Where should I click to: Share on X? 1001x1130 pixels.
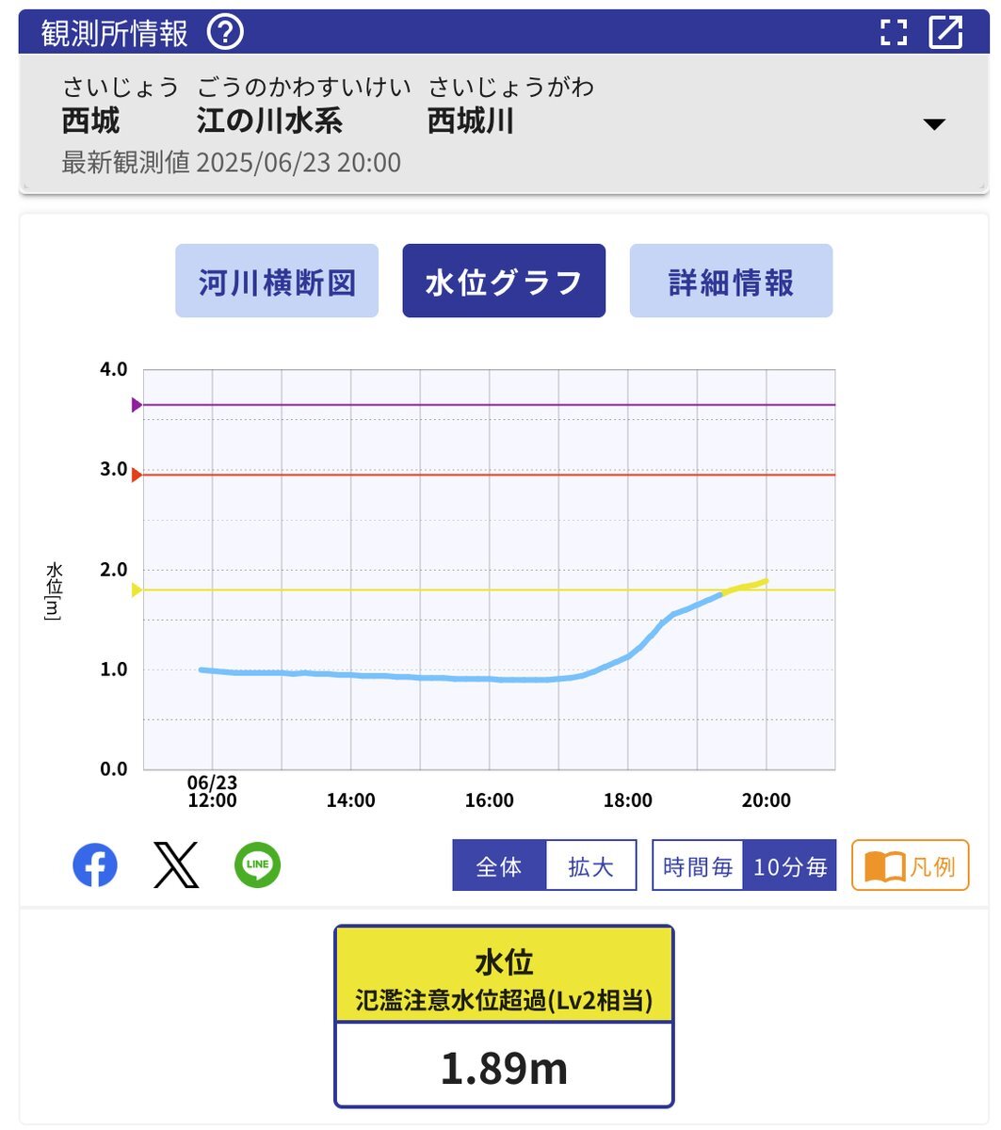click(x=176, y=865)
